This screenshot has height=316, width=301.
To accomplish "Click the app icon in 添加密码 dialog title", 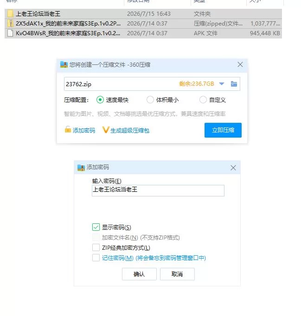I will tap(81, 167).
